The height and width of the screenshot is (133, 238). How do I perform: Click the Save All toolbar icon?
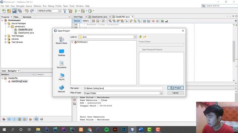point(20,11)
